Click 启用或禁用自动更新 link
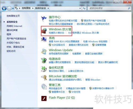133x109 pixels. [x=59, y=54]
